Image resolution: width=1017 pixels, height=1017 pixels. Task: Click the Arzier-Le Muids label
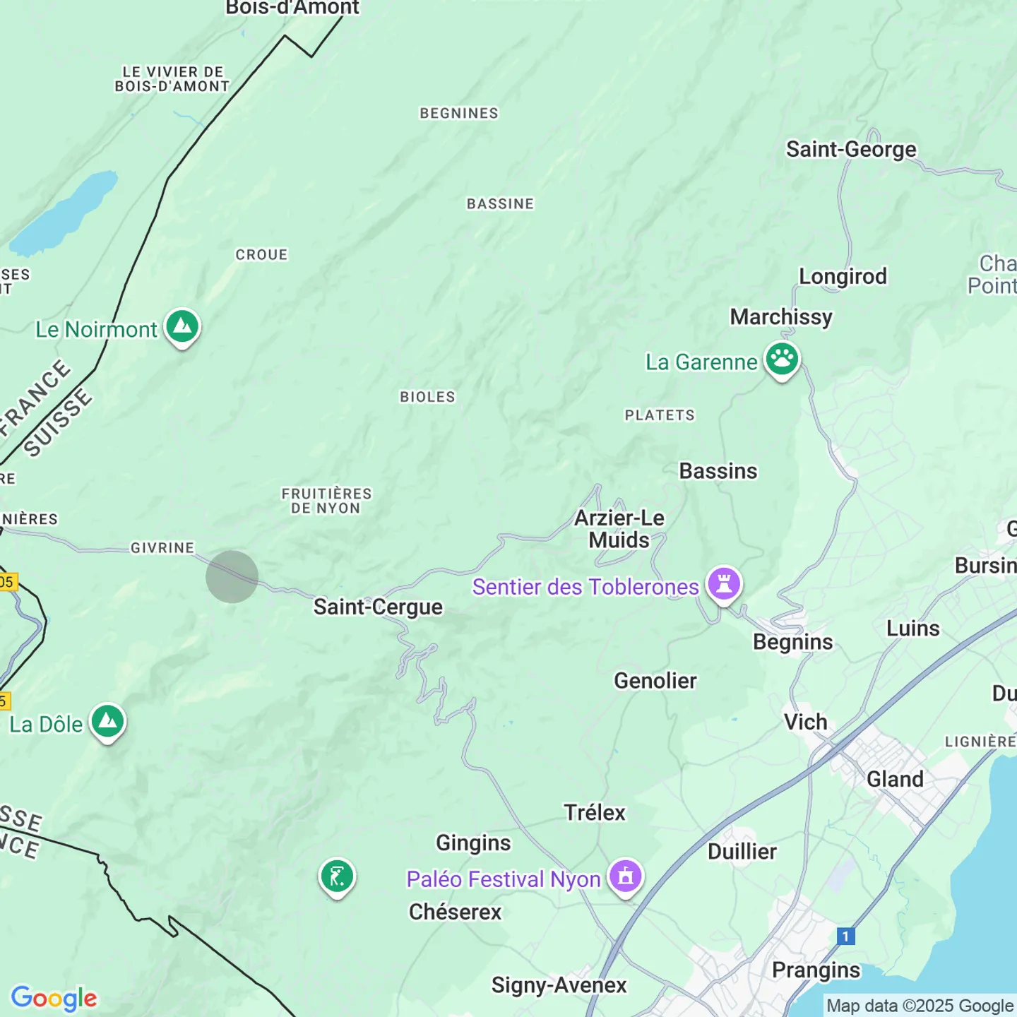(619, 529)
